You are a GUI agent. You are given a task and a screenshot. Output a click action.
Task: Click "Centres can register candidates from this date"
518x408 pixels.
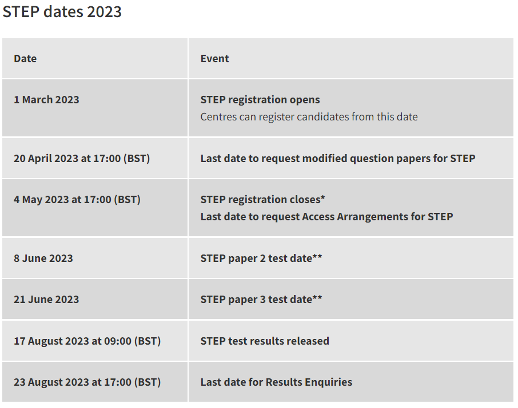point(309,117)
